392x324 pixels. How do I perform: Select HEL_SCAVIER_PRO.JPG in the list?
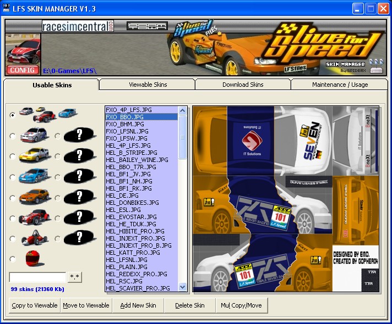tap(141, 288)
